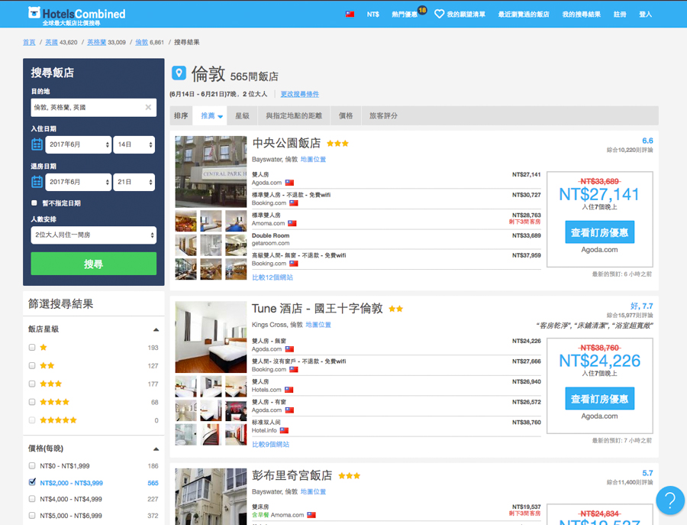This screenshot has height=525, width=687.
Task: Open the 推薦 sort dropdown arrow
Action: [221, 116]
